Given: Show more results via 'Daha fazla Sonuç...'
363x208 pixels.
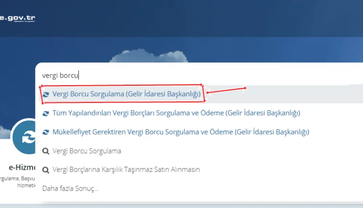Looking at the screenshot, I should pos(70,189).
